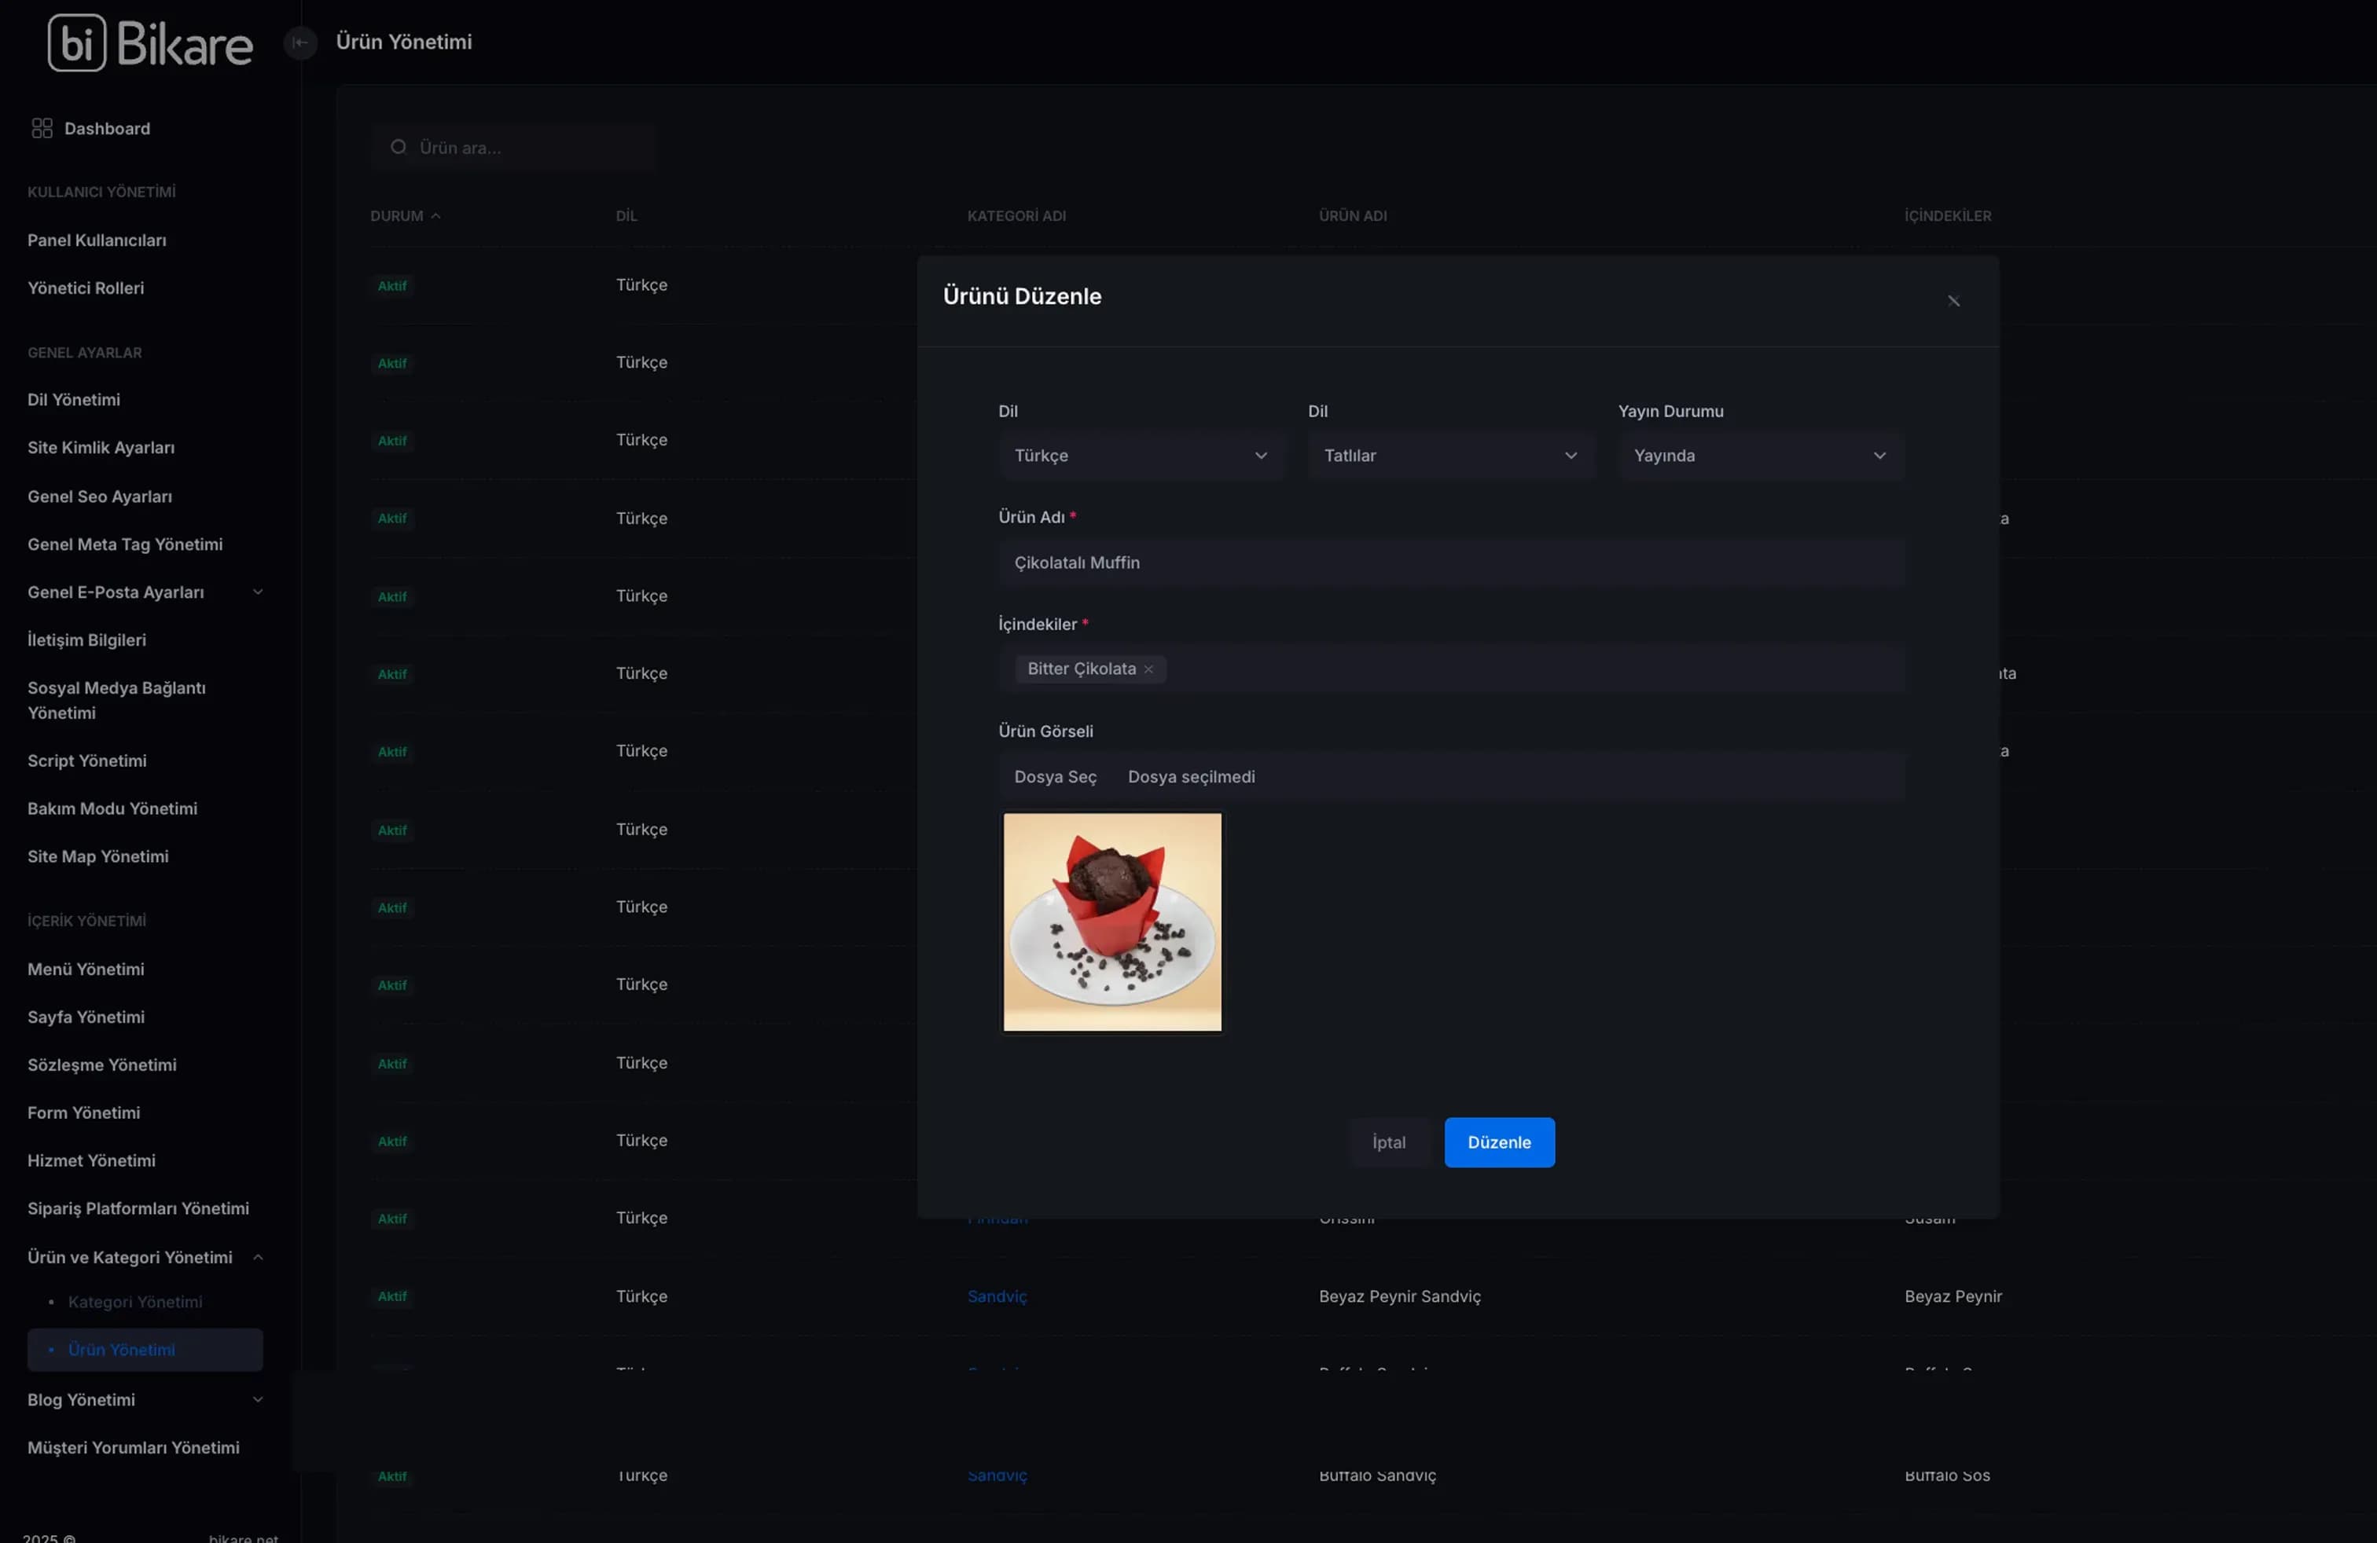This screenshot has height=1543, width=2377.
Task: Collapse the sidebar with the arrow button
Action: [x=299, y=42]
